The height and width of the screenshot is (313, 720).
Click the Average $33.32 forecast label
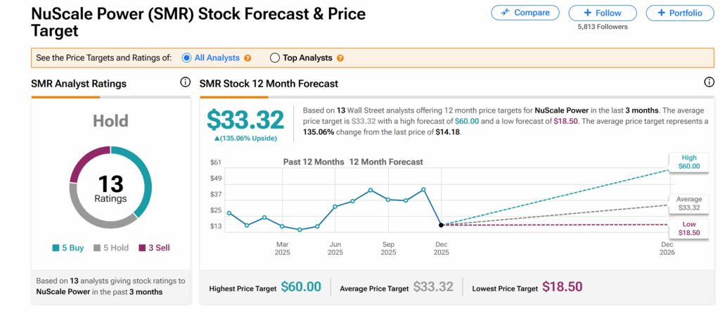pyautogui.click(x=687, y=203)
